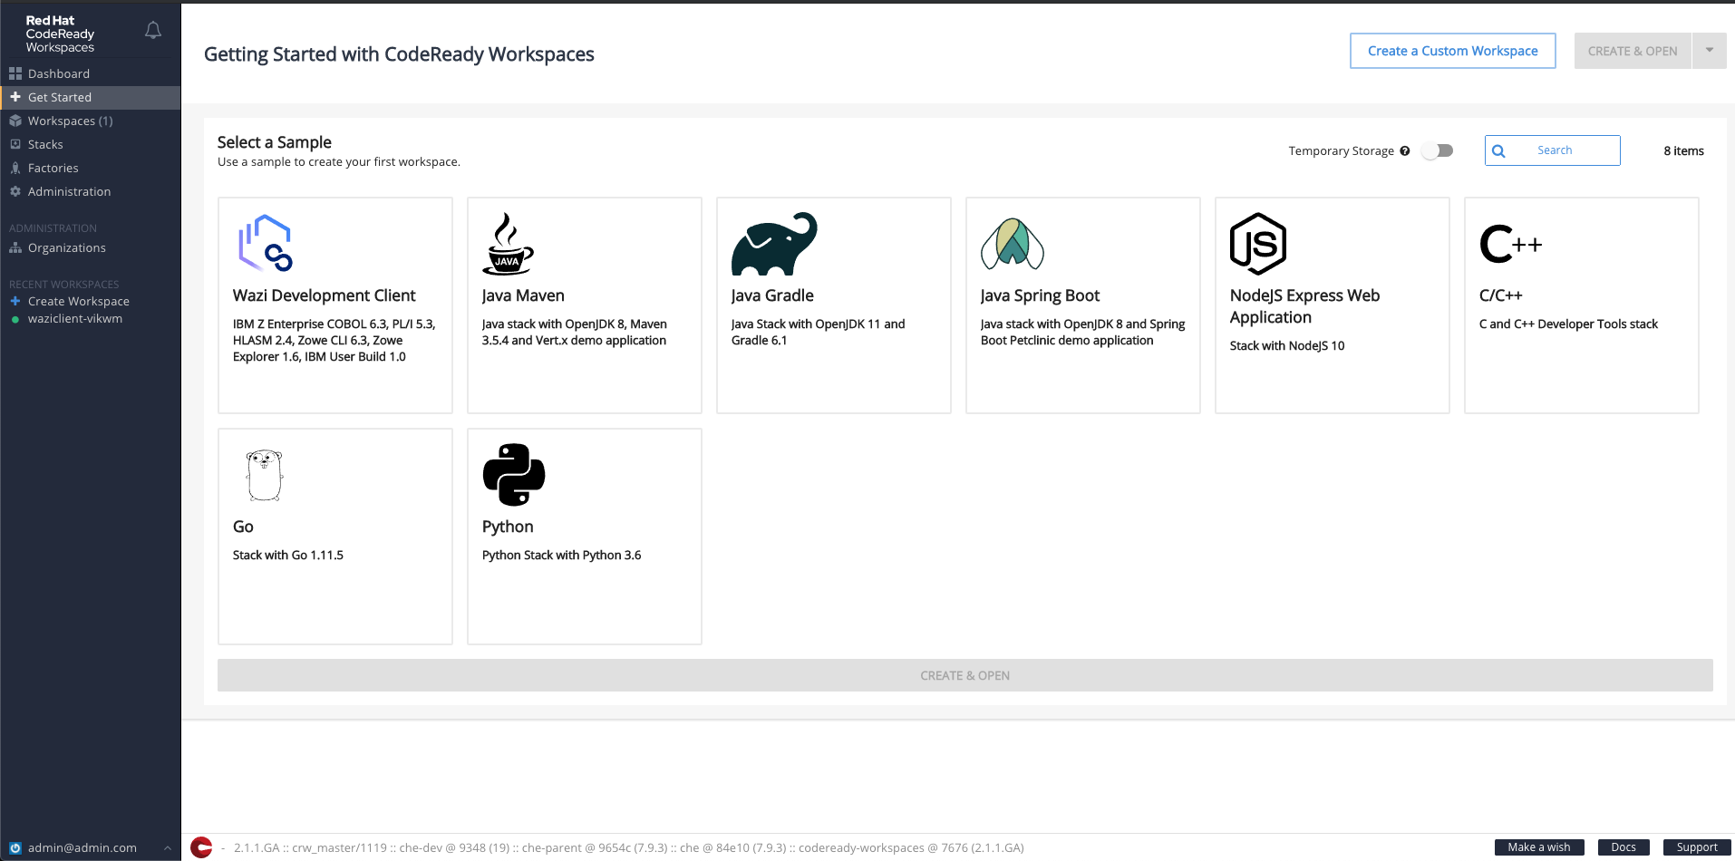Click the Go gopher logo

pyautogui.click(x=265, y=475)
